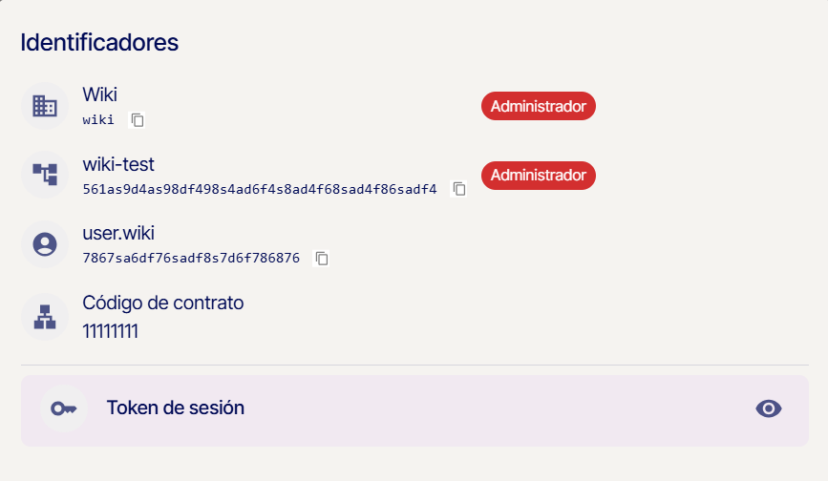Reveal the session token with eye icon

[x=769, y=408]
